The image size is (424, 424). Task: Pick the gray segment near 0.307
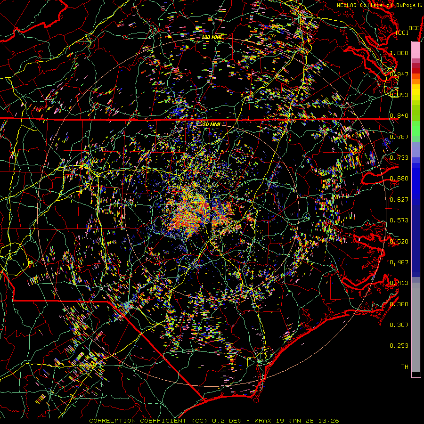coord(416,327)
